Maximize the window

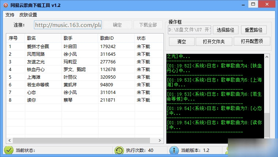coord(253,4)
